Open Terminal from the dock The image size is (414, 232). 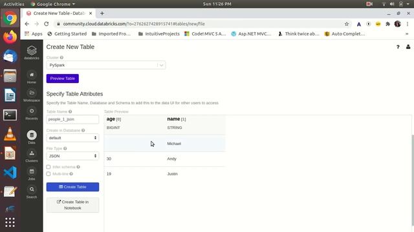(x=10, y=115)
